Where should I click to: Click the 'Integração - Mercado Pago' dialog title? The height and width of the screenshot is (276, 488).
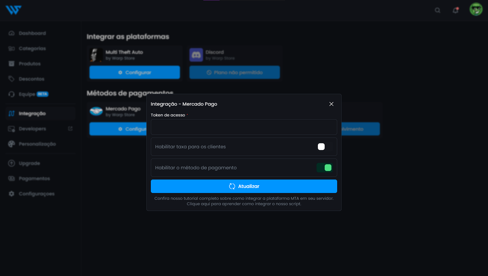(x=184, y=104)
